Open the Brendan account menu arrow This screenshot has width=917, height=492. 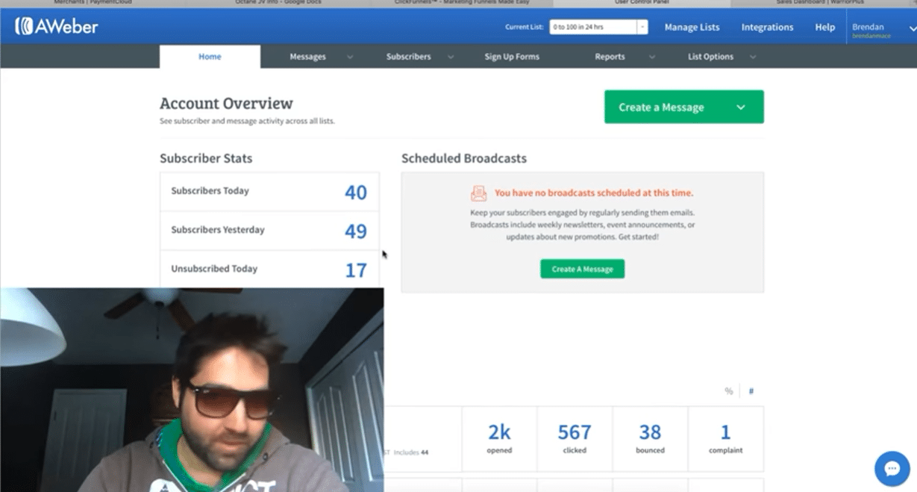pos(912,28)
